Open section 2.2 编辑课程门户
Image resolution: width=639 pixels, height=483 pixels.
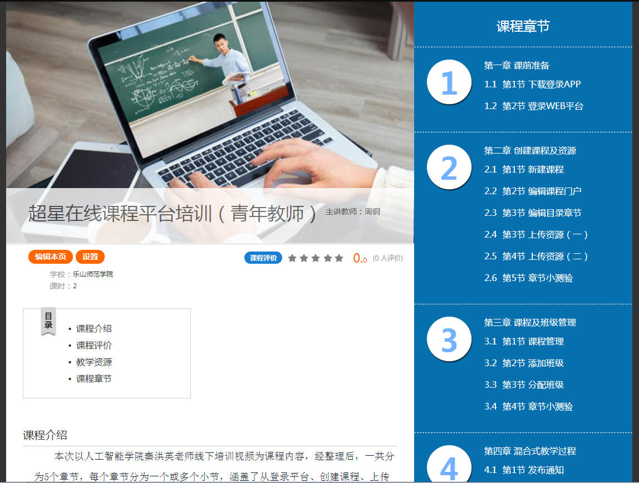tap(533, 191)
